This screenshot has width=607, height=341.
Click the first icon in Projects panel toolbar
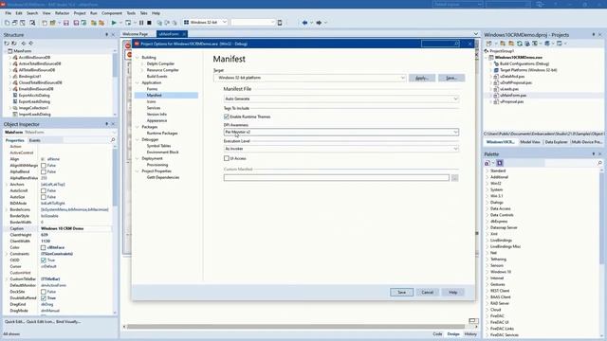coord(489,44)
